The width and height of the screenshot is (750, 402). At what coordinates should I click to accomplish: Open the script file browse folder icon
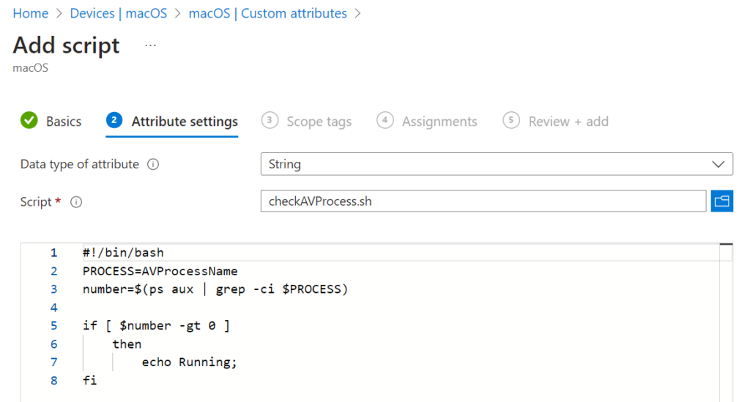coord(721,201)
